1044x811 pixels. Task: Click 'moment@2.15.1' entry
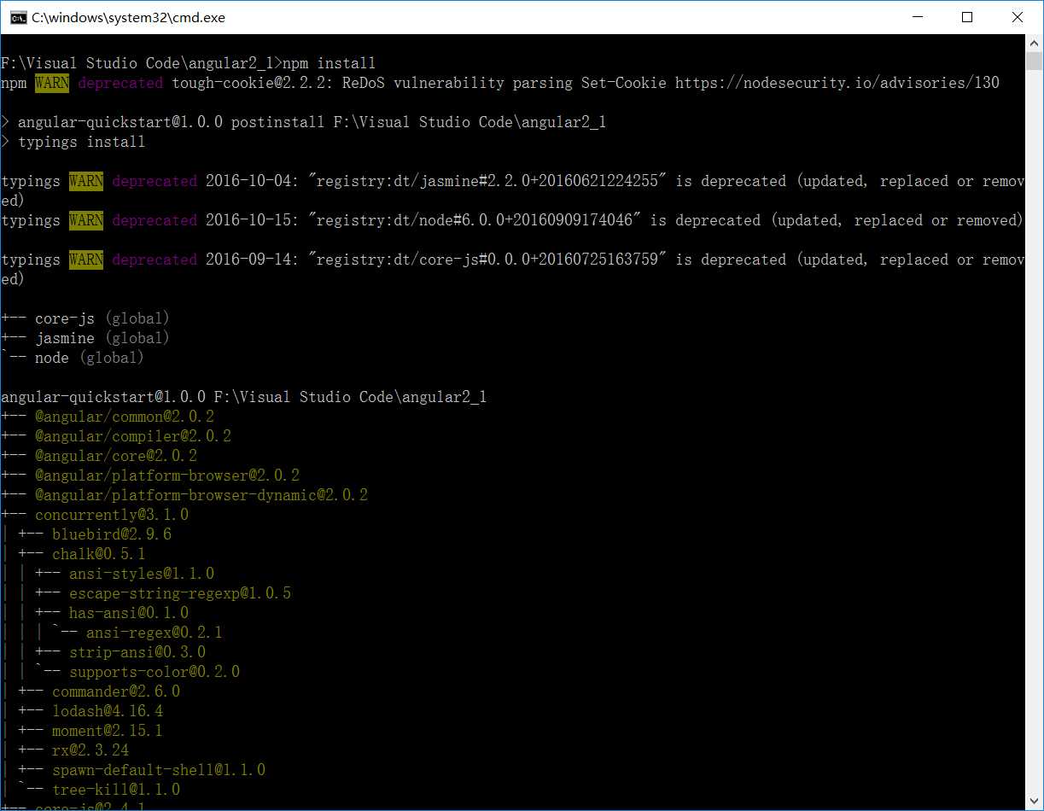[108, 731]
